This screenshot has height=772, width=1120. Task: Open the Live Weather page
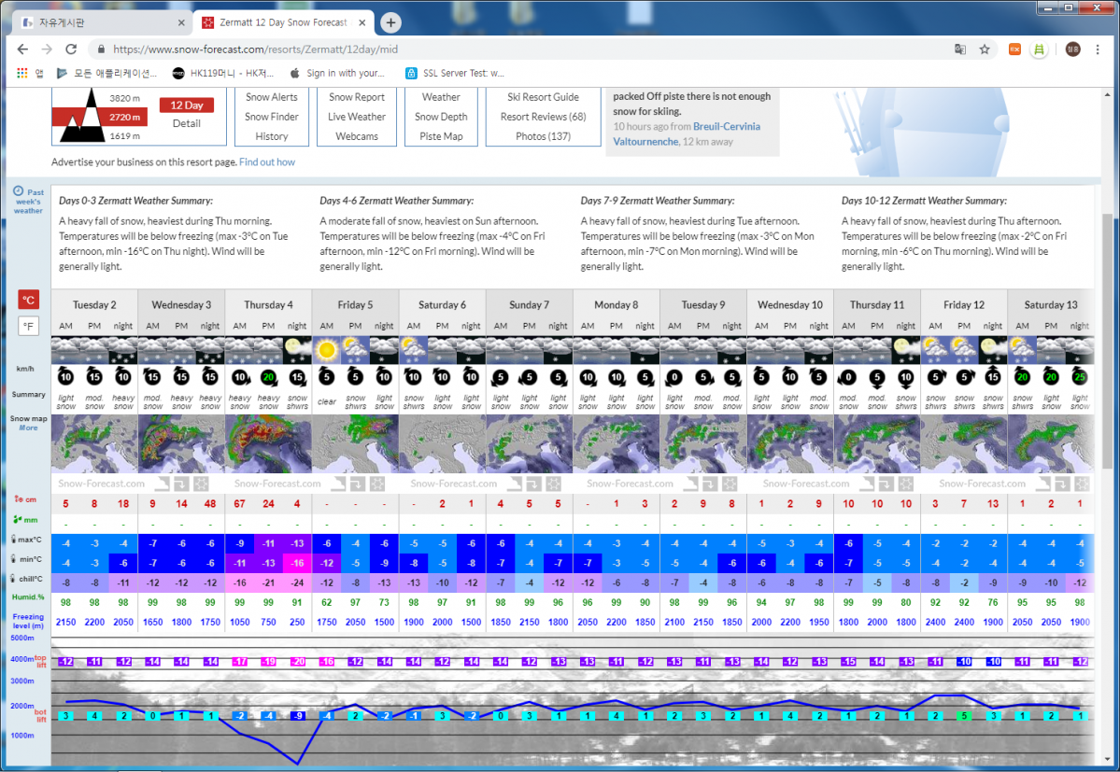tap(357, 117)
